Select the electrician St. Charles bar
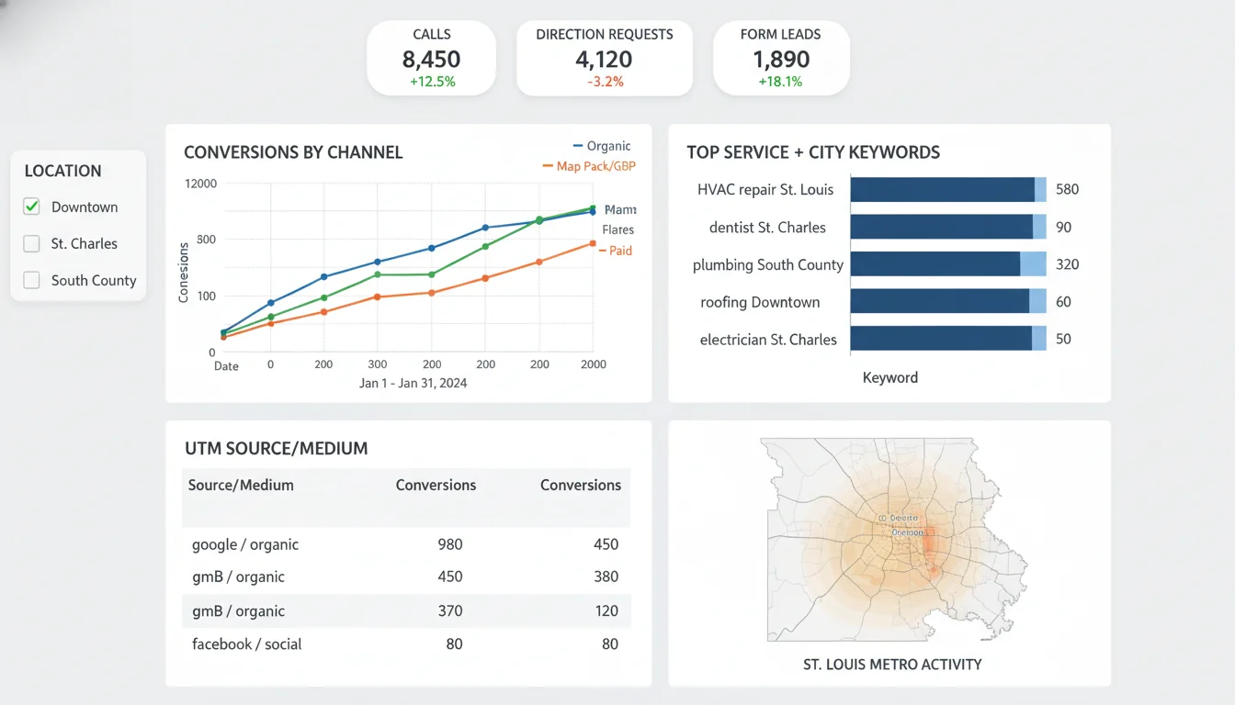Image resolution: width=1235 pixels, height=705 pixels. point(948,339)
